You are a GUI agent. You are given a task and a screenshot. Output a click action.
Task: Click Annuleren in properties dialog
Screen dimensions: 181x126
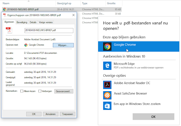point(51,114)
